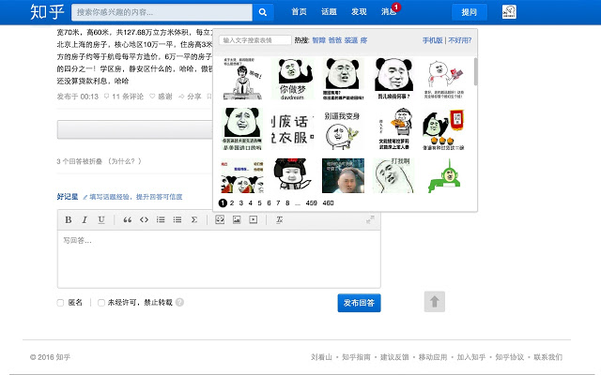This screenshot has width=601, height=375.
Task: Go to sticker page 5
Action: [259, 202]
